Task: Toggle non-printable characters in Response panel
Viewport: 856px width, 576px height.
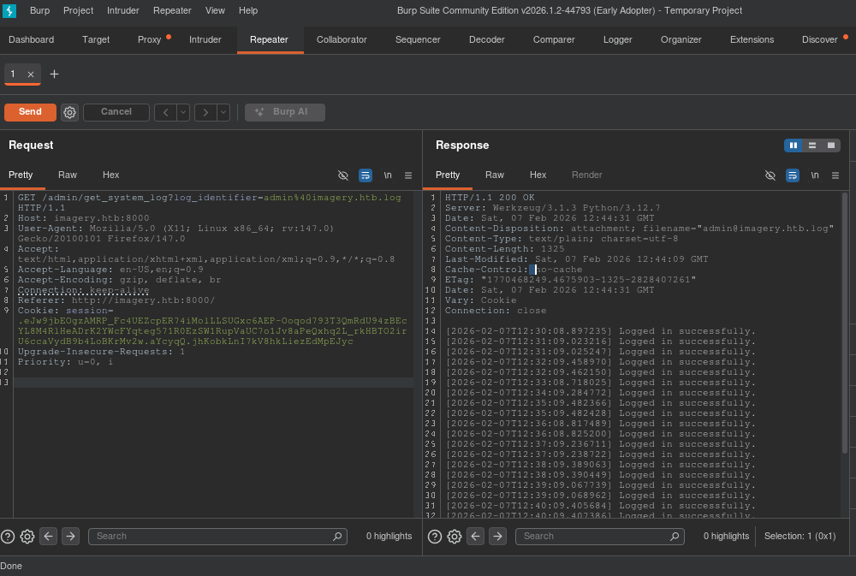Action: pyautogui.click(x=814, y=175)
